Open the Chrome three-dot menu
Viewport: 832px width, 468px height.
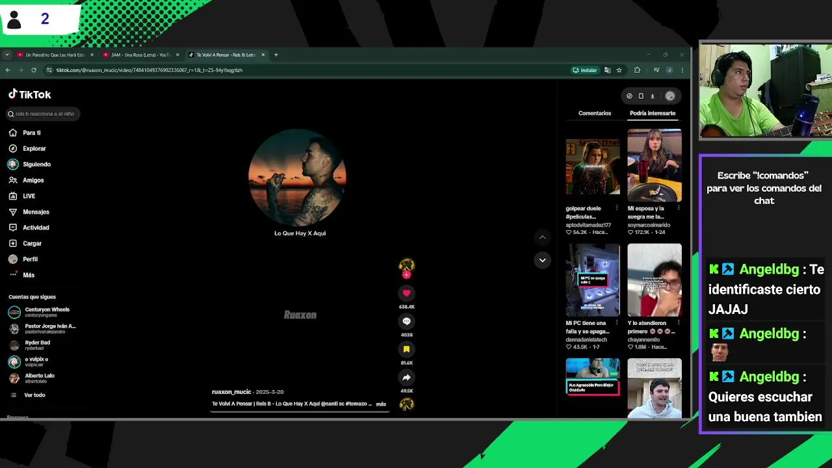pyautogui.click(x=682, y=70)
